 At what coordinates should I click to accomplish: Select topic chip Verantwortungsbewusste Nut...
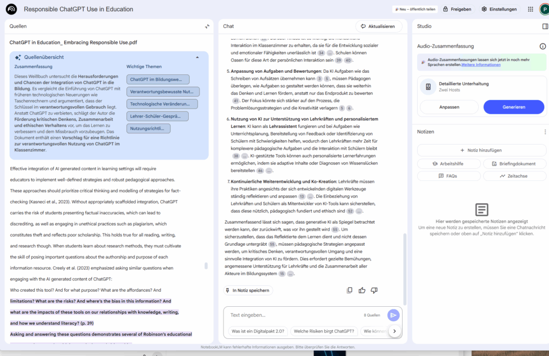163,92
